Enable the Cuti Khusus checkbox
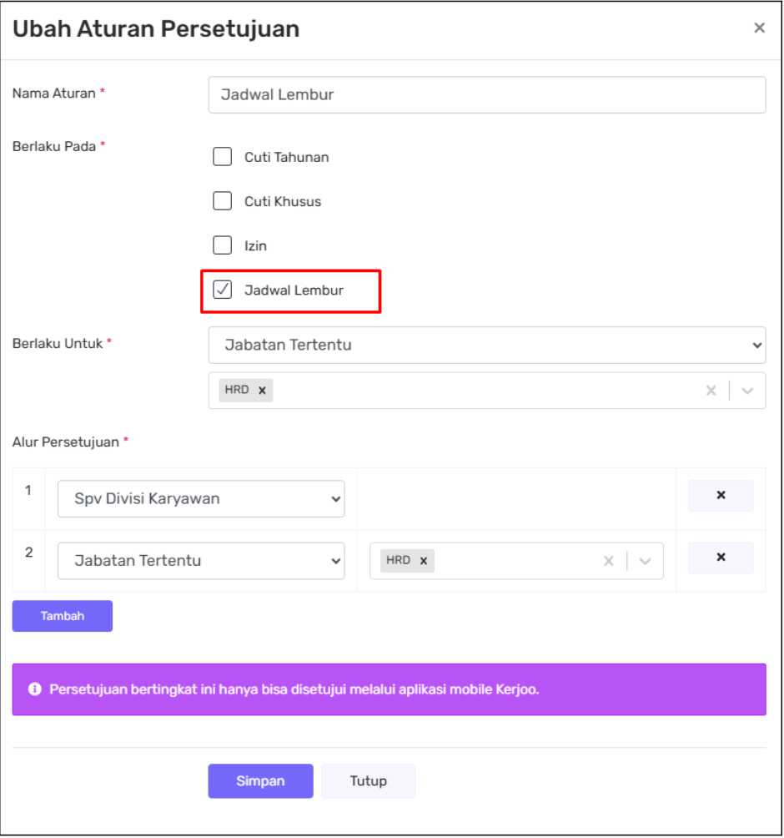 pos(223,201)
